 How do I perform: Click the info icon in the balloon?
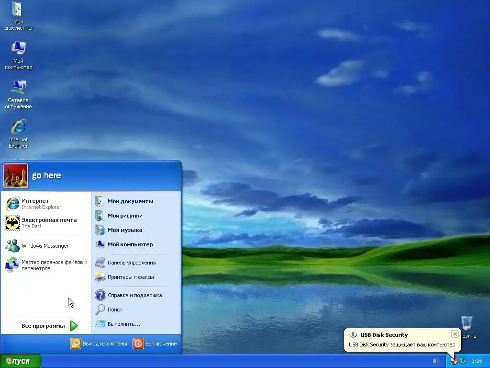pos(353,335)
